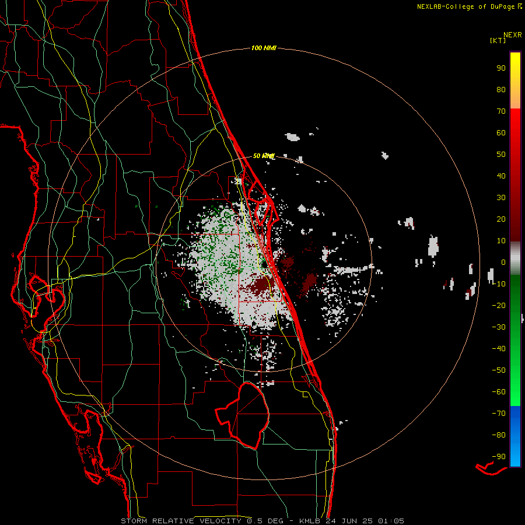
Task: Click the 70 knot scale value
Action: pos(501,111)
